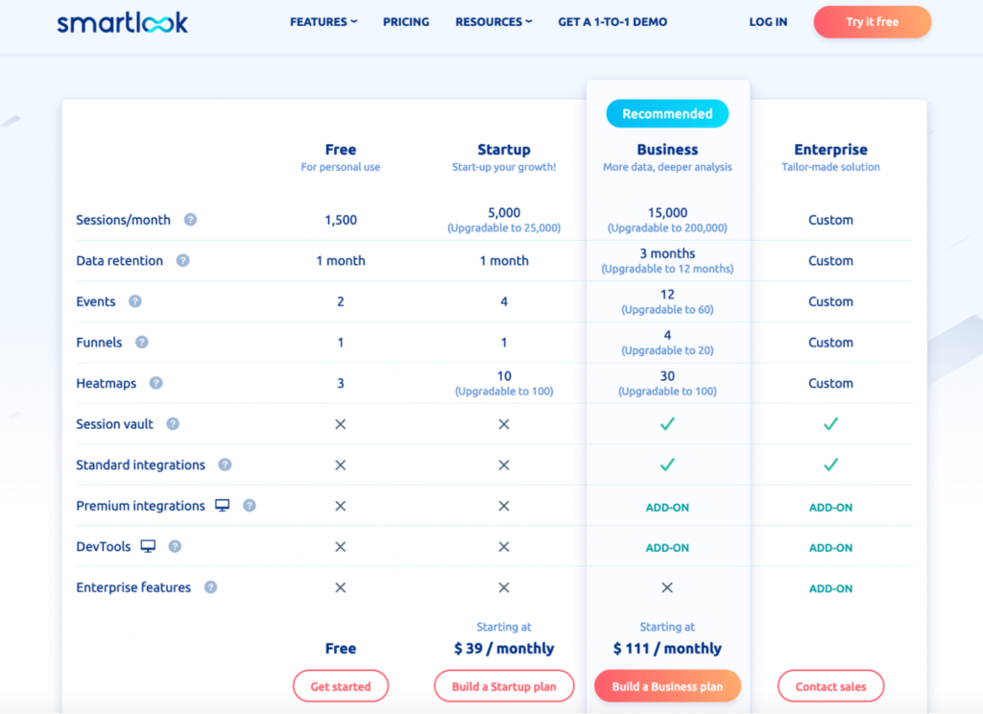The width and height of the screenshot is (983, 714).
Task: Open the Data retention help icon
Action: (183, 260)
